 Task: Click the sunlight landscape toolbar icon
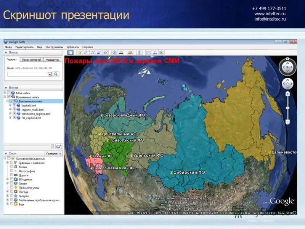121,53
